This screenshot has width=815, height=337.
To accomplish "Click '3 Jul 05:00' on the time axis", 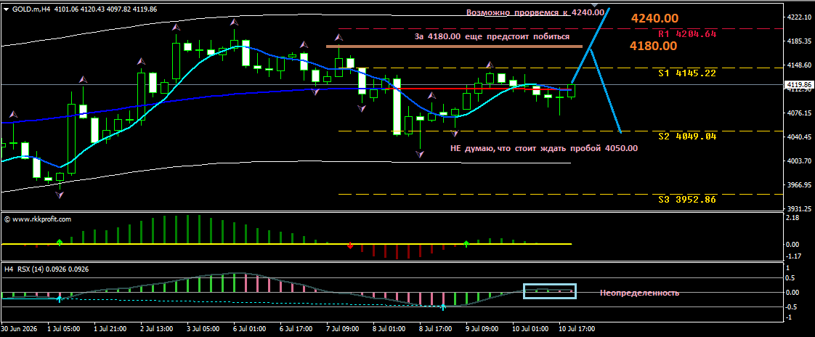I will pos(203,329).
